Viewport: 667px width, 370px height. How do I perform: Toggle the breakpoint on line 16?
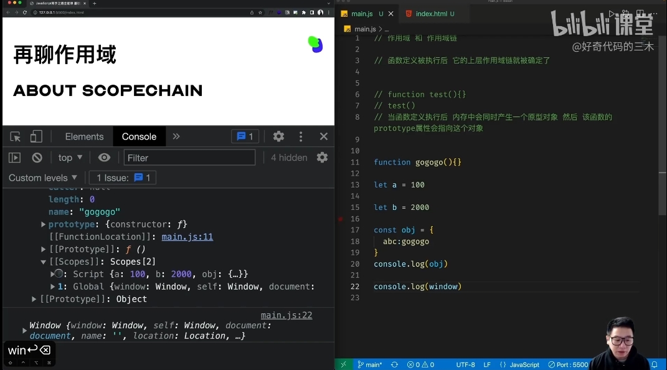(339, 219)
